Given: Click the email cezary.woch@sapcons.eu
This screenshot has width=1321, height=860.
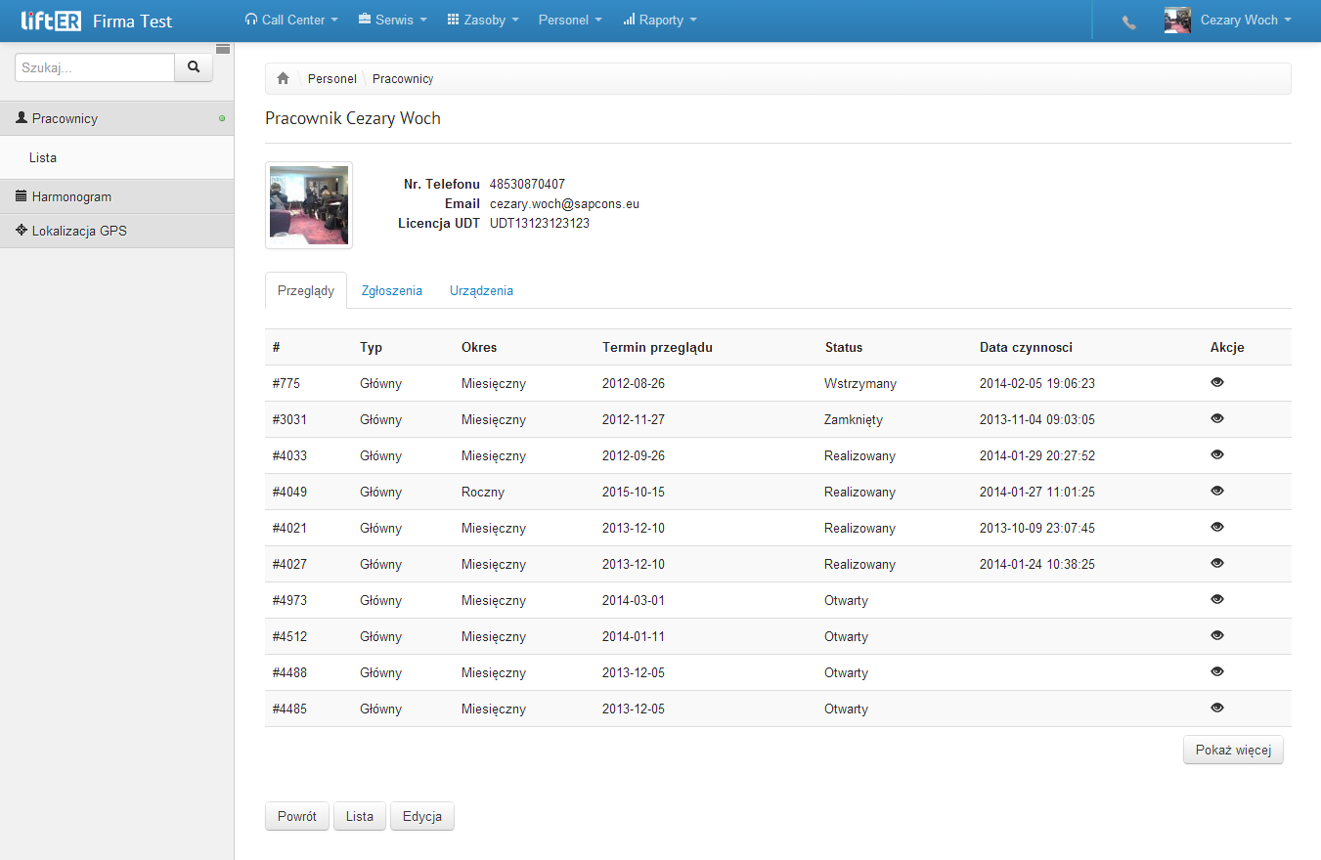Looking at the screenshot, I should click(x=564, y=204).
